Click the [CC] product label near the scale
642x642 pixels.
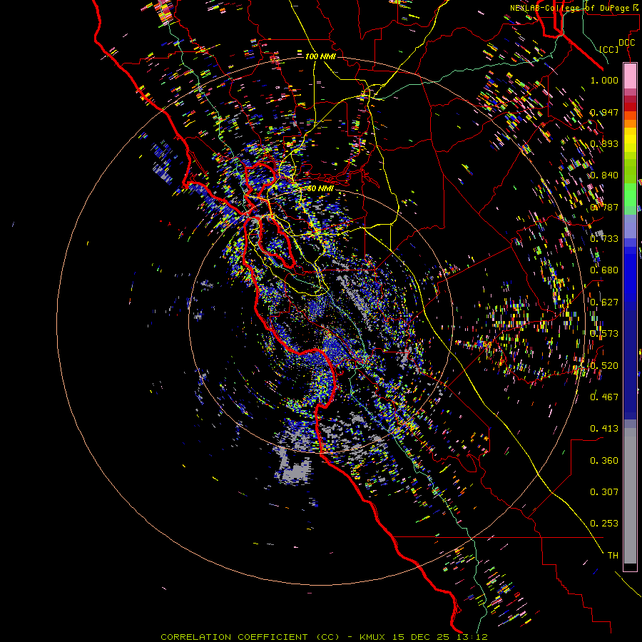click(x=609, y=49)
